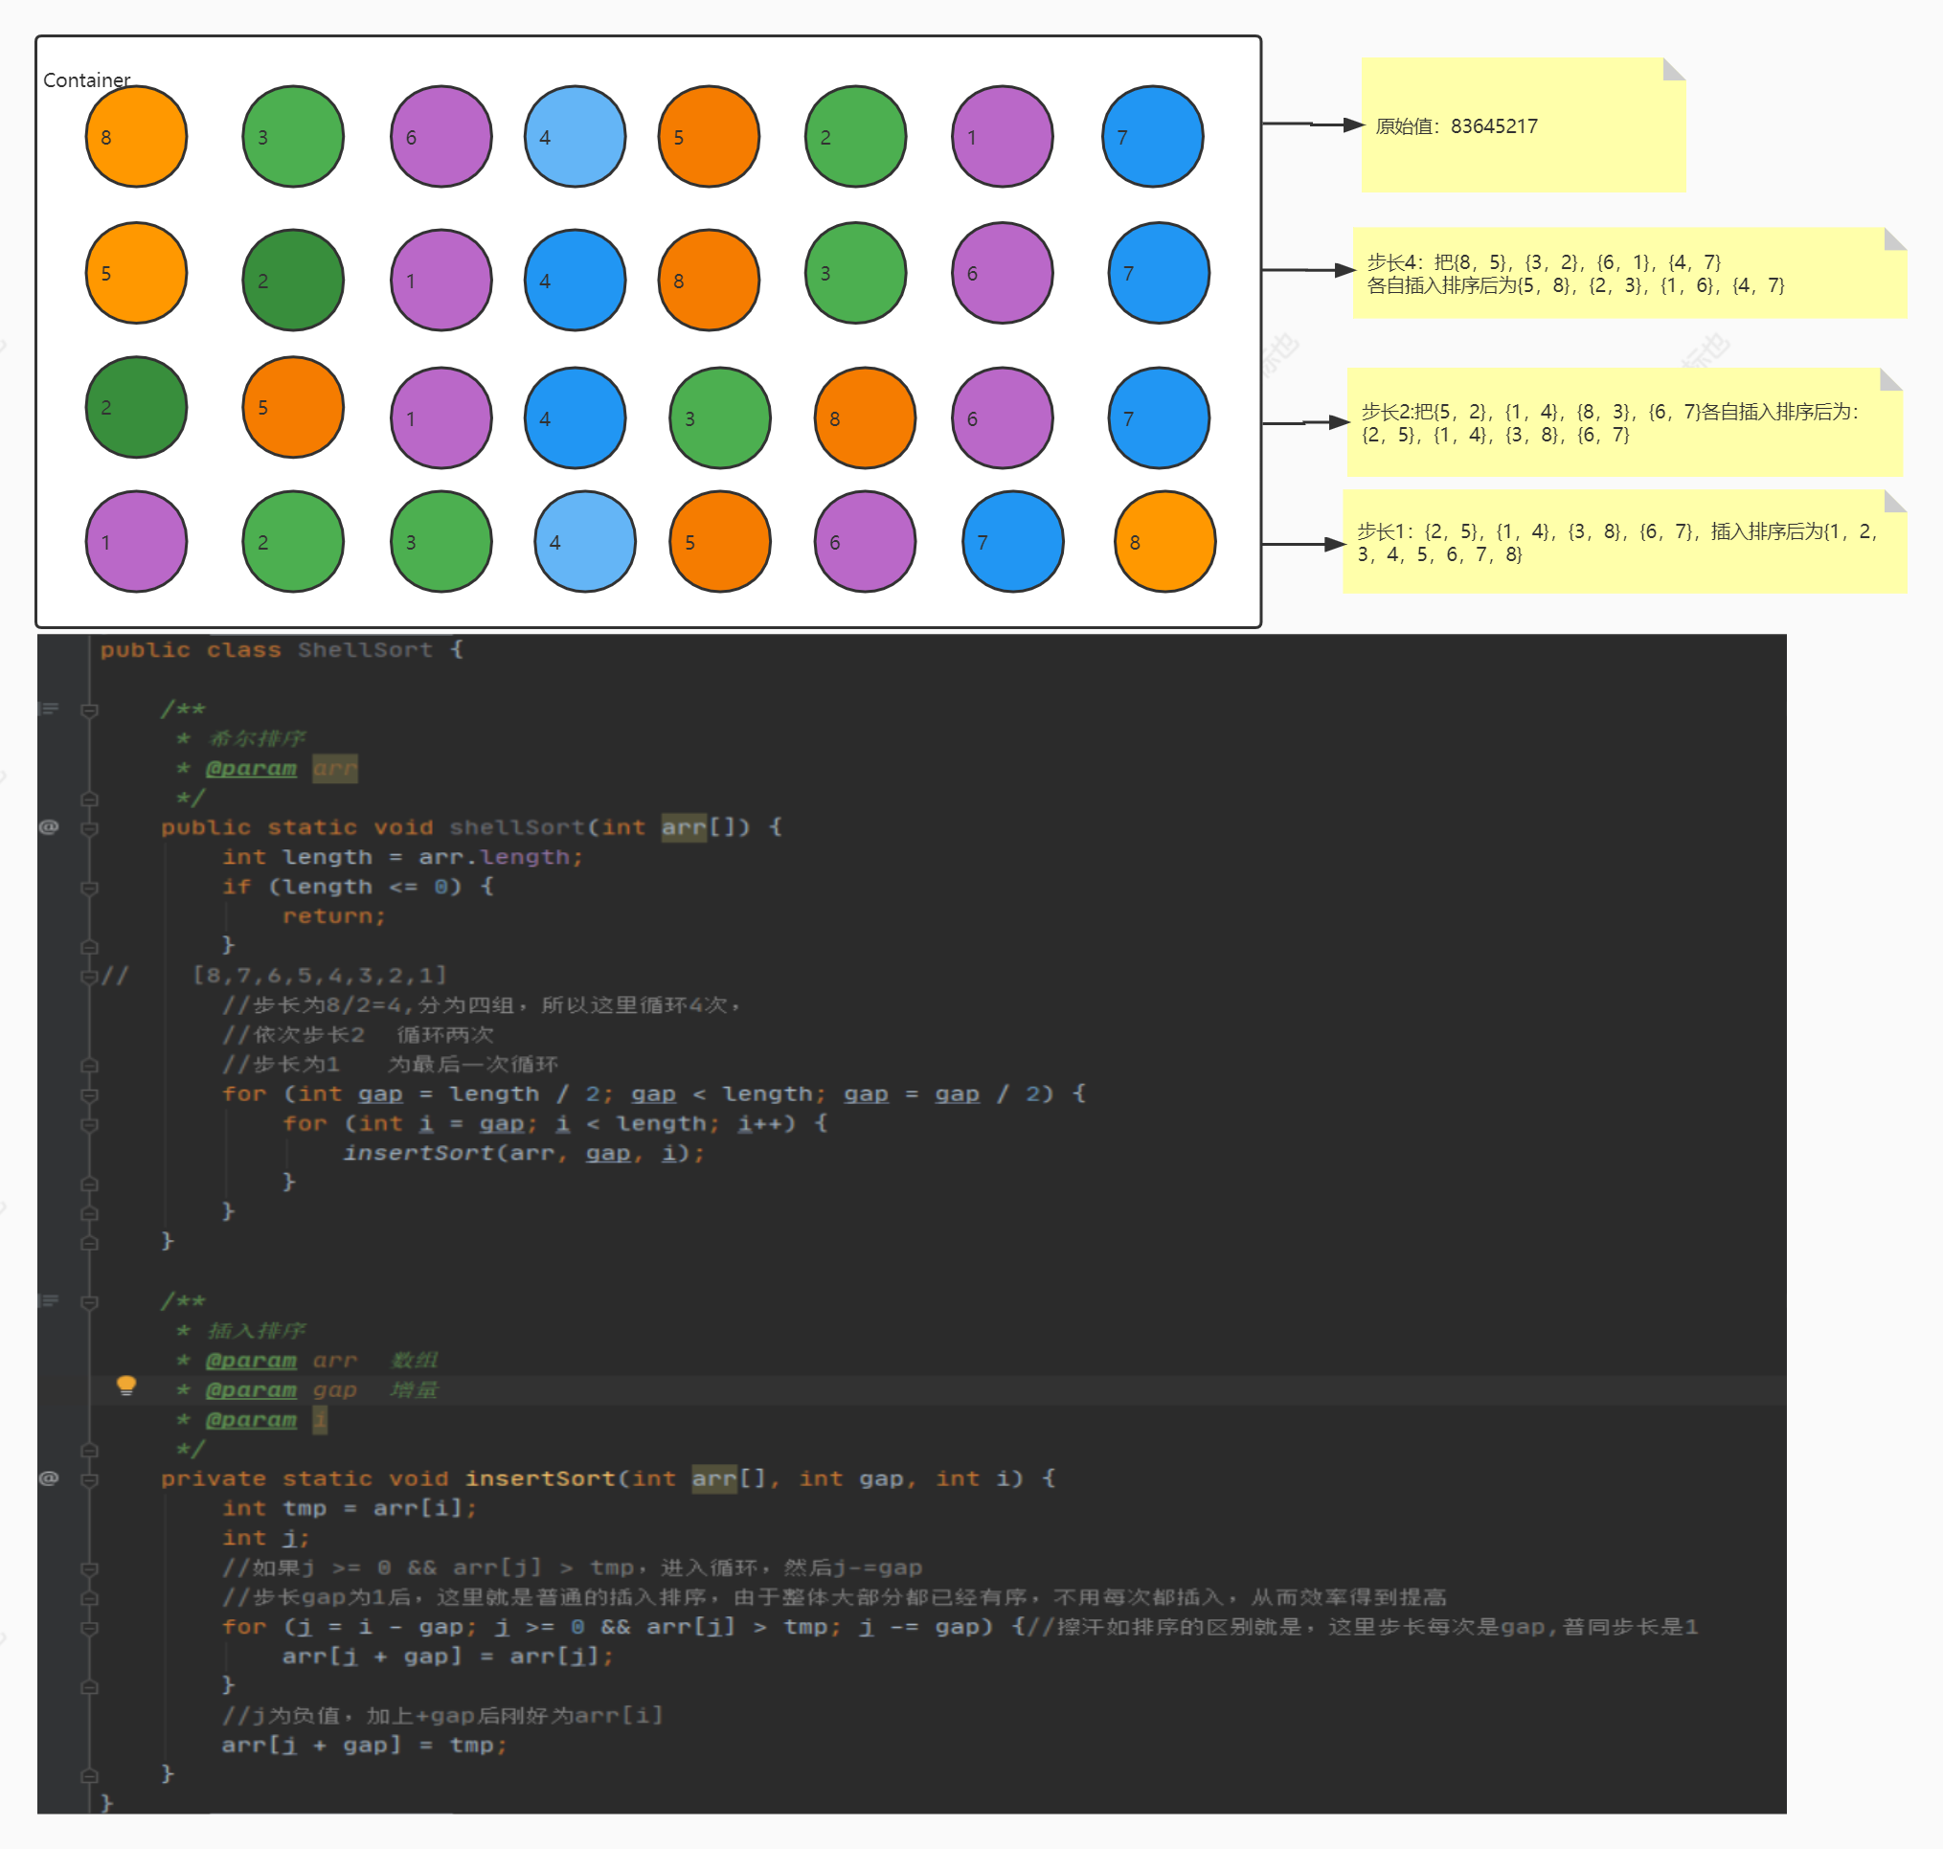The width and height of the screenshot is (1943, 1849).
Task: Collapse the shellSort method fold marker
Action: click(x=89, y=829)
